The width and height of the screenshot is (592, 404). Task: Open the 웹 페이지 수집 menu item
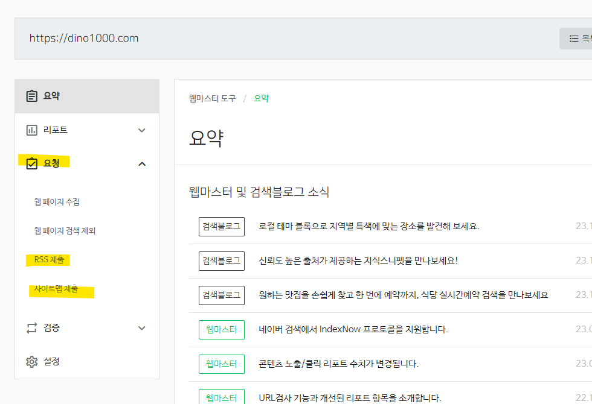point(57,202)
